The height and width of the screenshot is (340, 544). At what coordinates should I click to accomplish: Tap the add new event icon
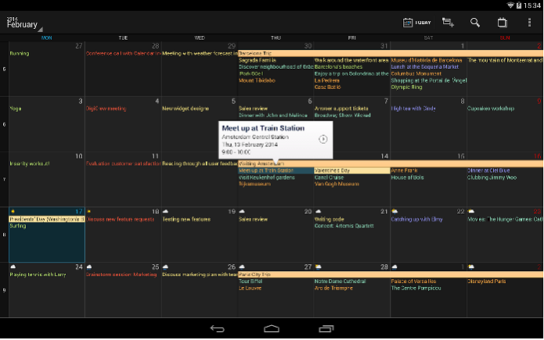[x=448, y=23]
